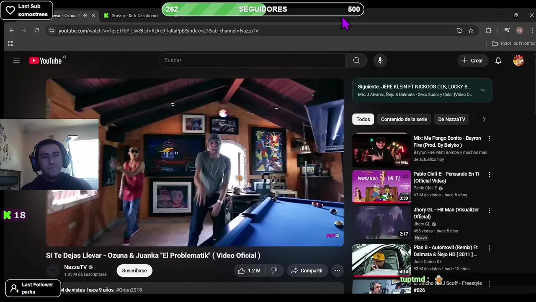
Task: Open NazzaTV channel avatar
Action: pos(53,271)
